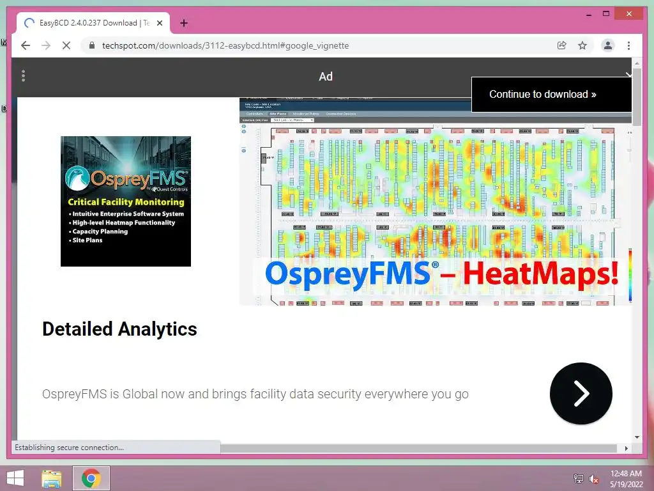Click the vertical scrollbar thumb
This screenshot has height=491, width=654.
637,96
